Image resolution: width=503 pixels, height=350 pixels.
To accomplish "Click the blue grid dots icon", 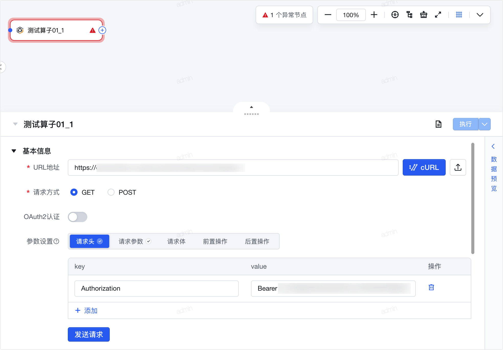I will tap(459, 15).
